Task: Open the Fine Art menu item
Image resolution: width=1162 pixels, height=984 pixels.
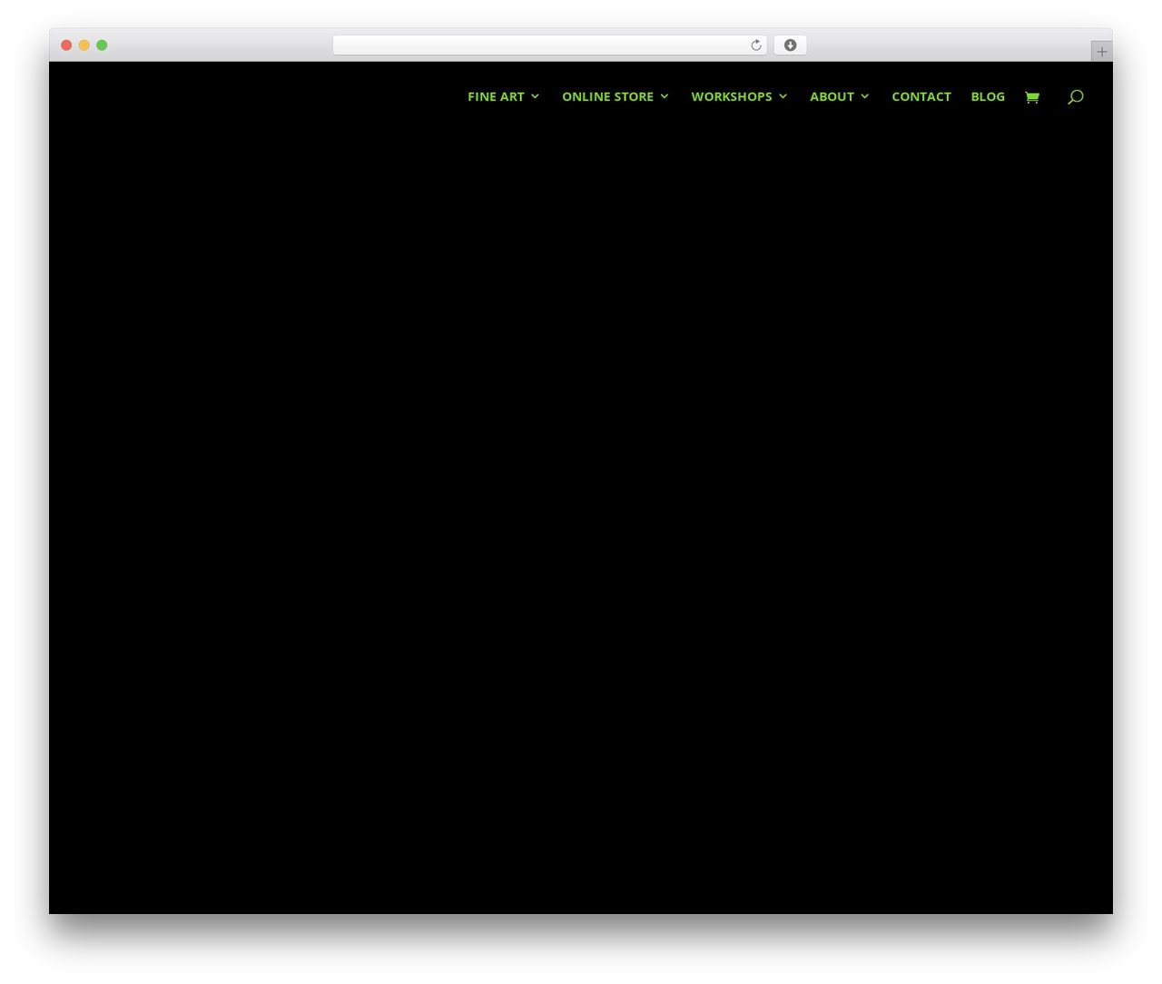Action: (496, 96)
